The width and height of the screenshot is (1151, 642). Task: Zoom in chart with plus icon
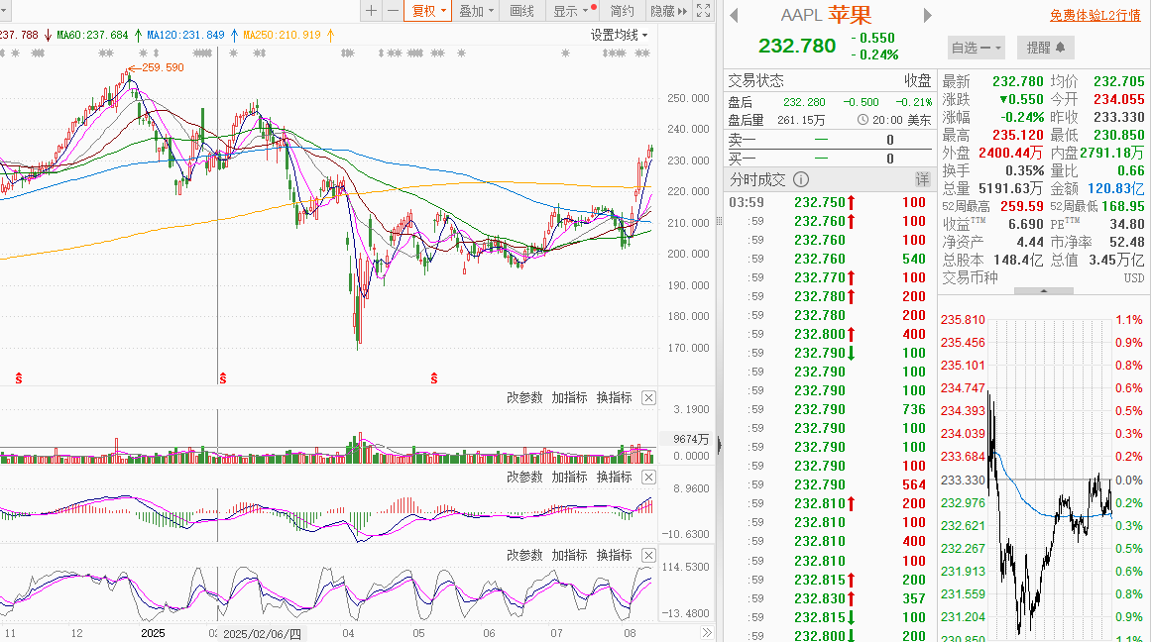click(x=372, y=10)
